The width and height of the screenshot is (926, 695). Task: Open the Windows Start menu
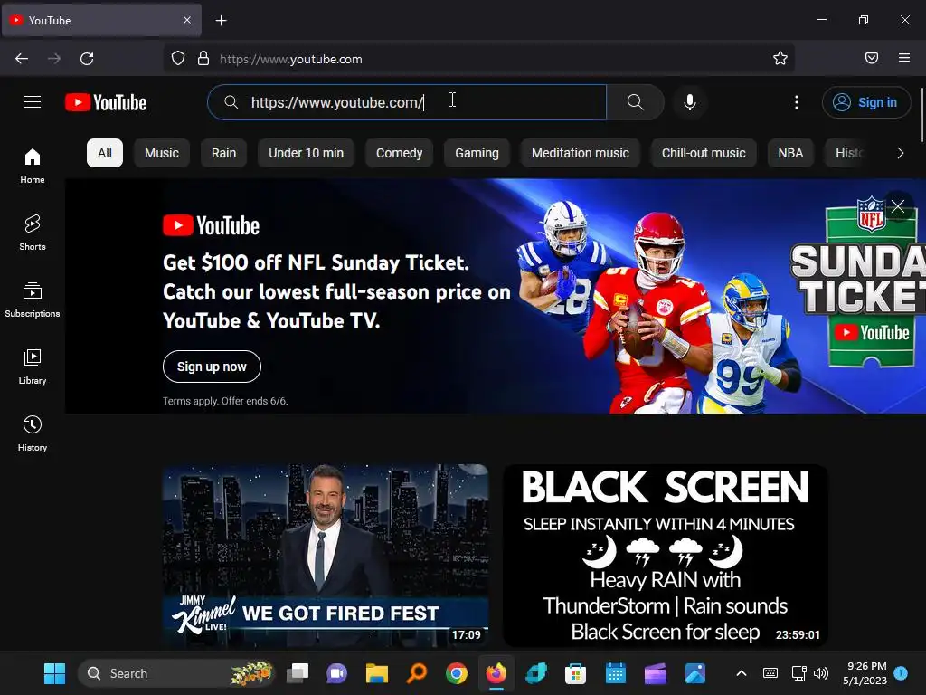[x=55, y=673]
